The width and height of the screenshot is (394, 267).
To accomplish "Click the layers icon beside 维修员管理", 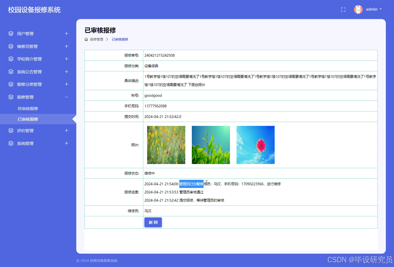I will pos(11,46).
